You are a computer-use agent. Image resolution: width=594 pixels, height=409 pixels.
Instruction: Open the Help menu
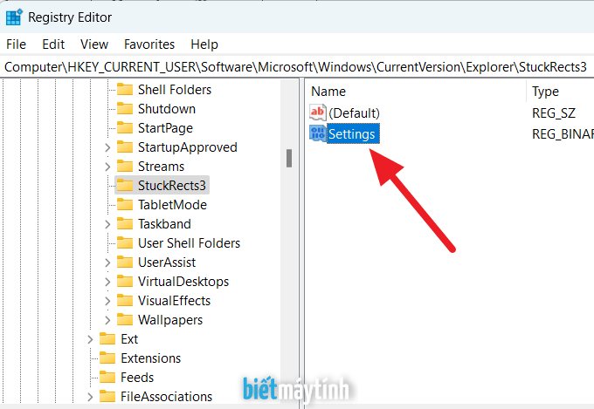[204, 44]
